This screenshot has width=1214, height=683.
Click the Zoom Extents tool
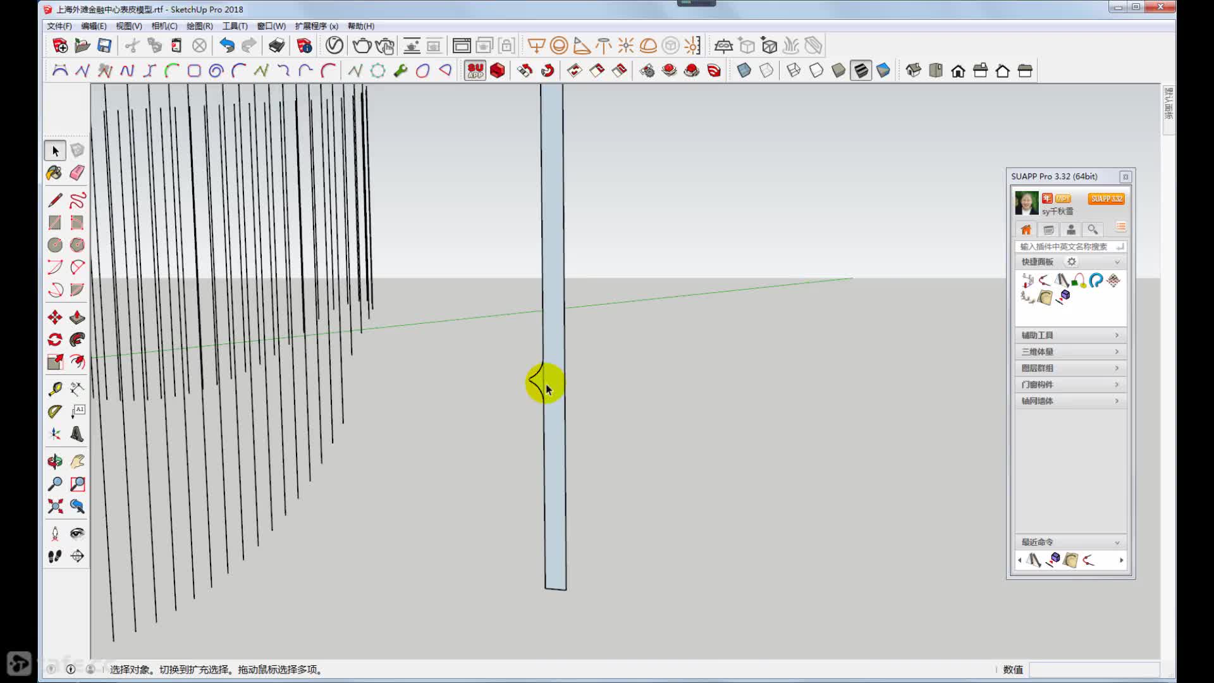point(55,506)
